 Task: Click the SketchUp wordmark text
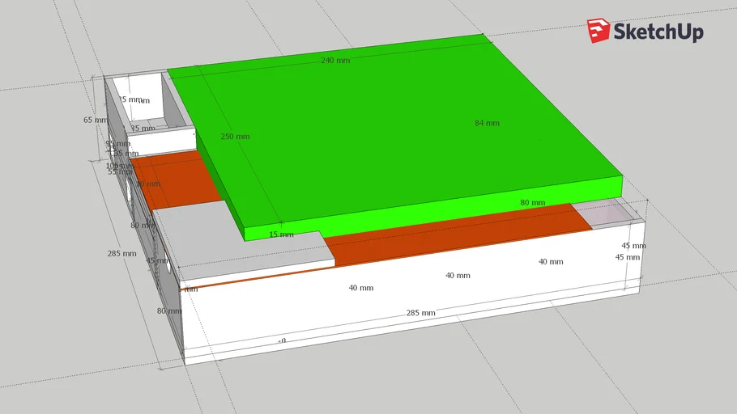tap(658, 32)
